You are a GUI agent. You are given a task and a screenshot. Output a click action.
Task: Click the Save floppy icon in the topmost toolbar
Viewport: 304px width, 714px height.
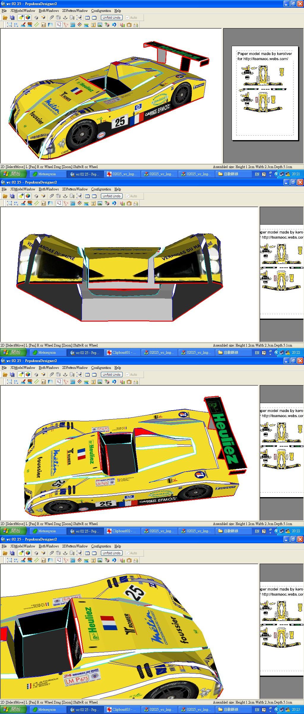(x=12, y=18)
